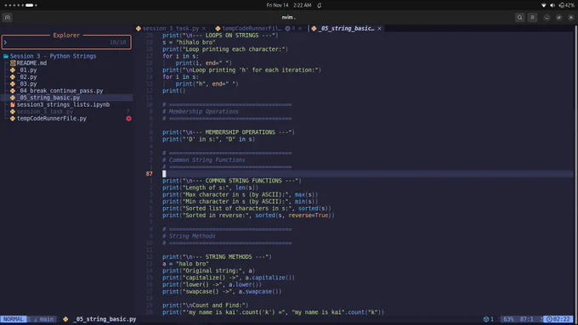Click the Explorer panel title
The width and height of the screenshot is (578, 325).
(x=66, y=36)
